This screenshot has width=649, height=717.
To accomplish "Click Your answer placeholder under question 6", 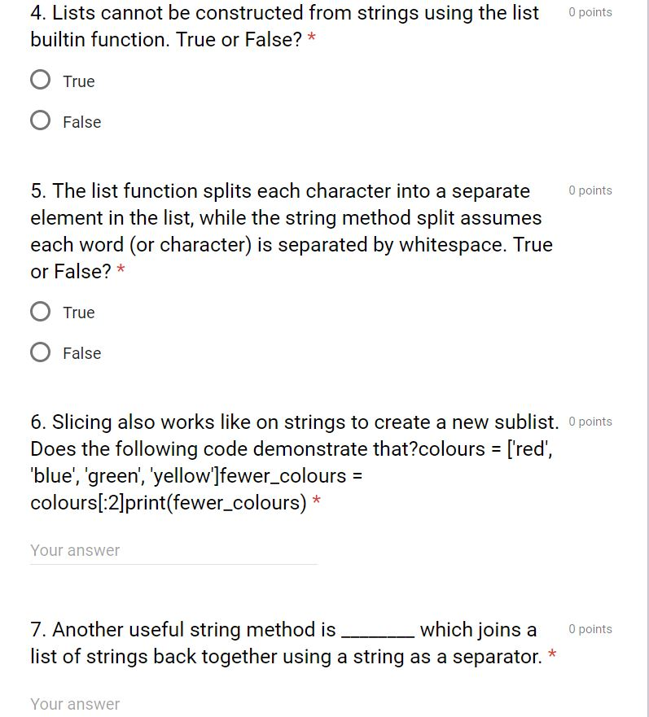I will (74, 550).
